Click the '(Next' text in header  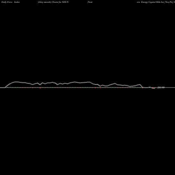pos(90,2)
